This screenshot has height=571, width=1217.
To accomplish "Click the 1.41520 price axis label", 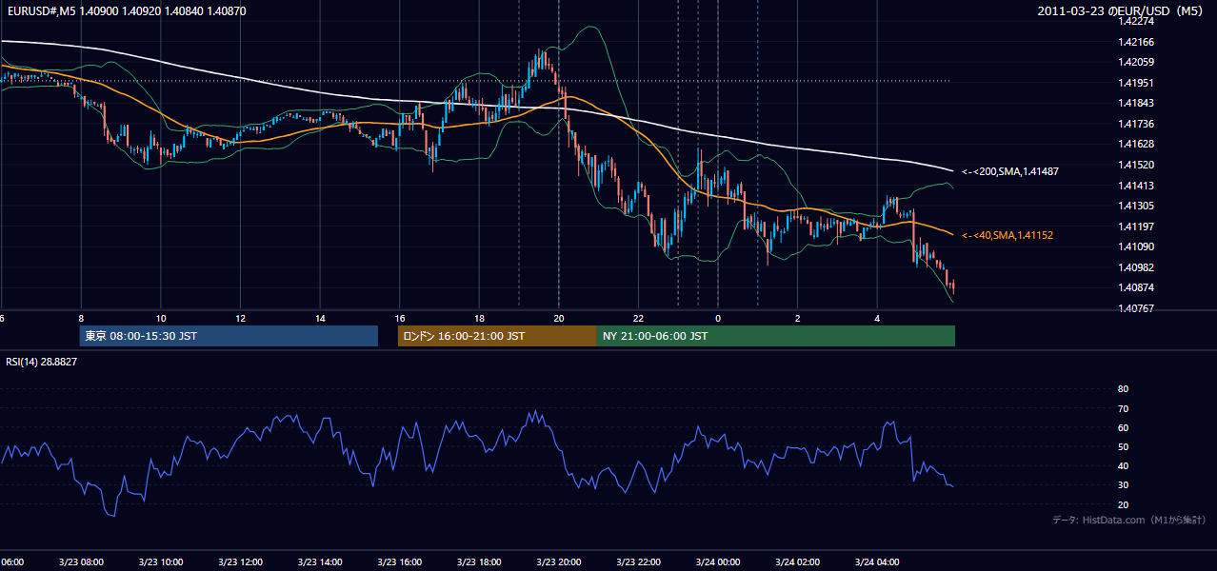I will click(1136, 165).
